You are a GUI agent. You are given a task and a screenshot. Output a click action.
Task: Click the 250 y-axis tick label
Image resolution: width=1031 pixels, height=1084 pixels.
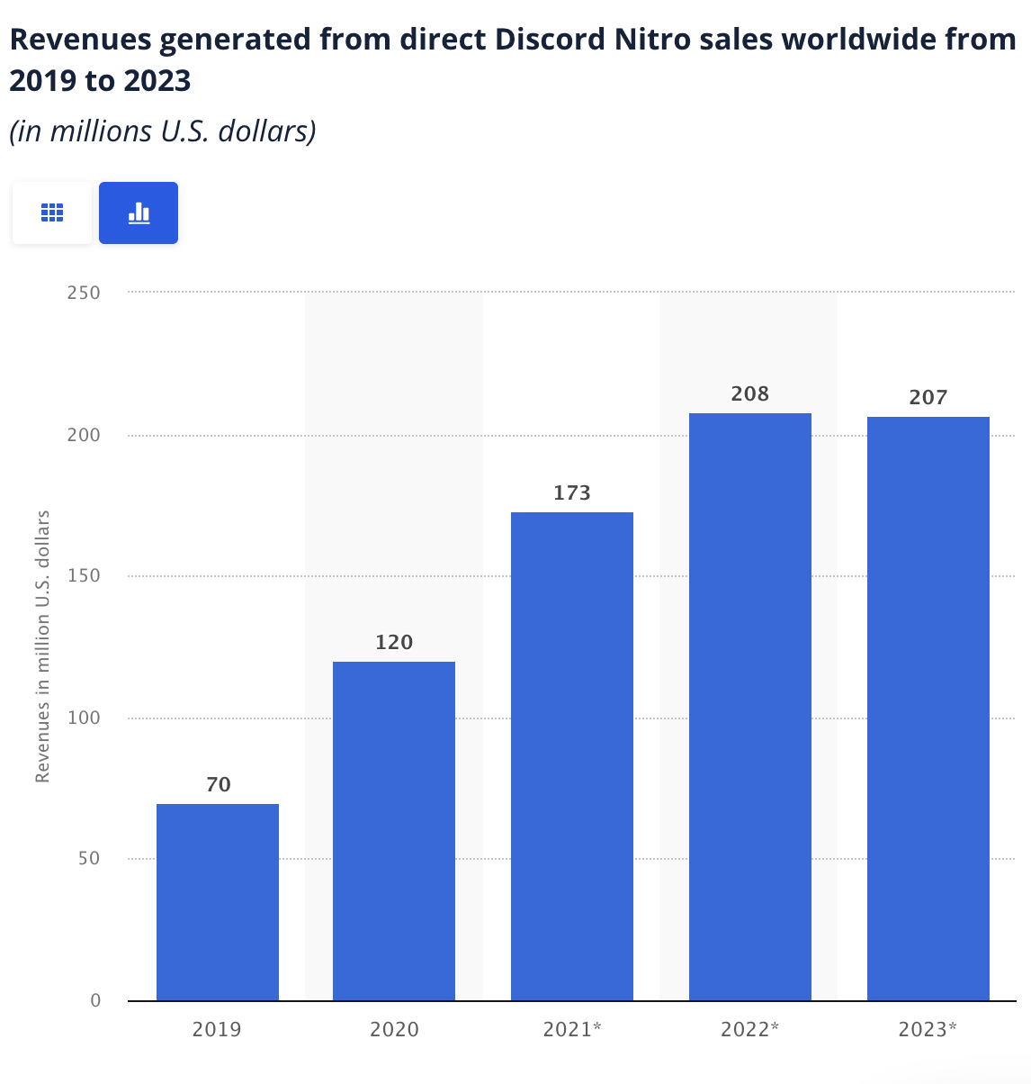tap(84, 293)
